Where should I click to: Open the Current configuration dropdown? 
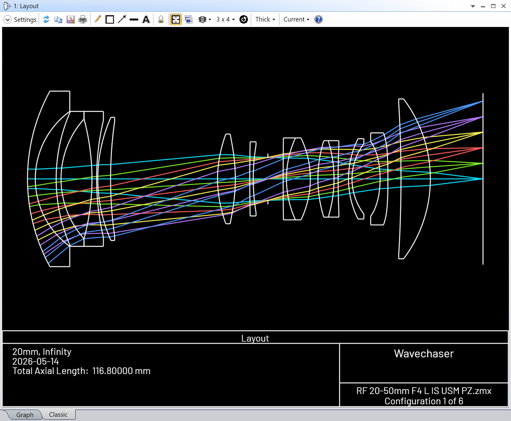click(296, 20)
